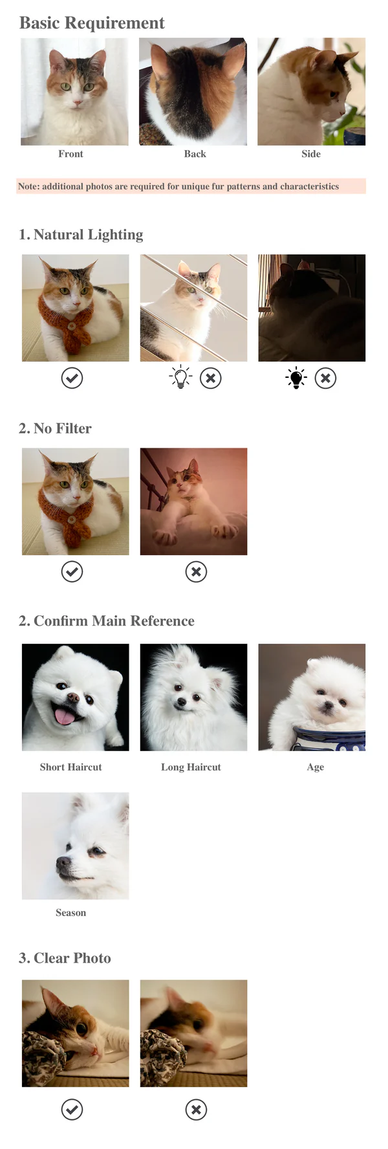Click the X icon under the blurry cat photo
The image size is (388, 1149).
pyautogui.click(x=196, y=1110)
